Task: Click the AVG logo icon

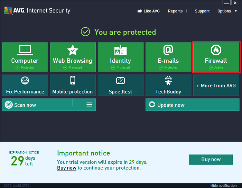Action: pos(8,10)
